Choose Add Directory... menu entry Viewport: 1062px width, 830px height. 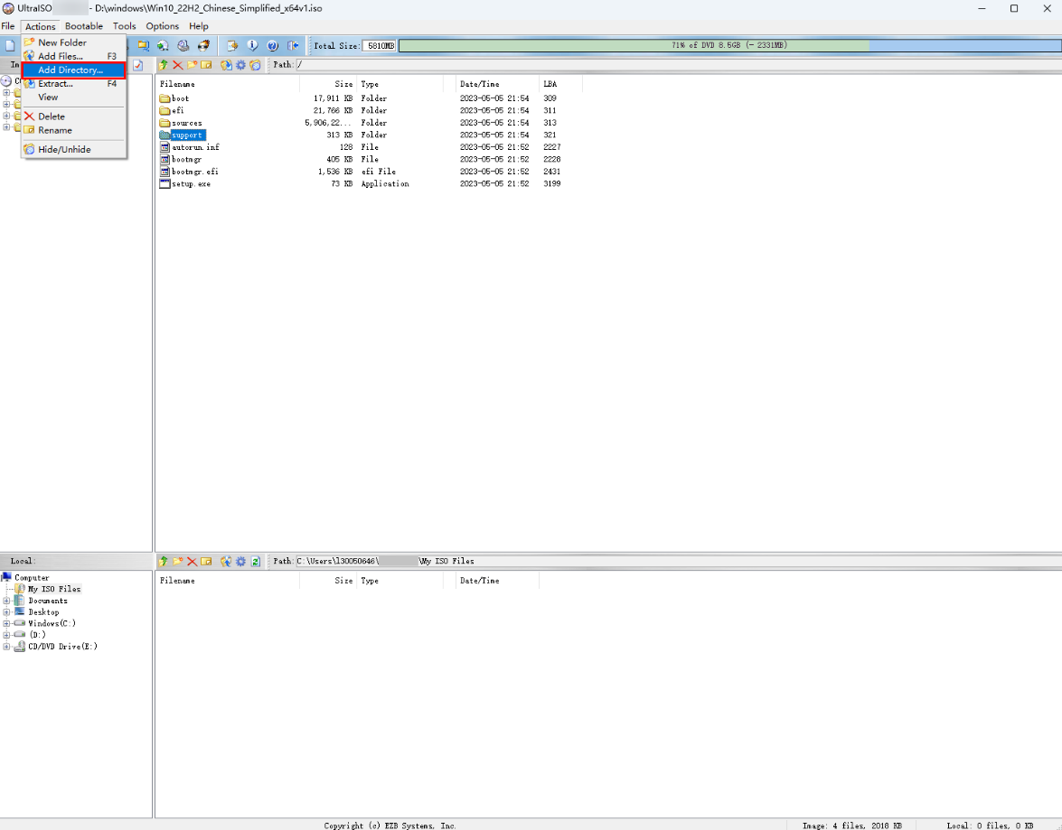[74, 70]
